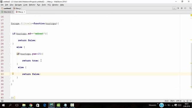Collapse the function fold marker on line 18
The height and width of the screenshot is (108, 192).
click(x=10, y=23)
